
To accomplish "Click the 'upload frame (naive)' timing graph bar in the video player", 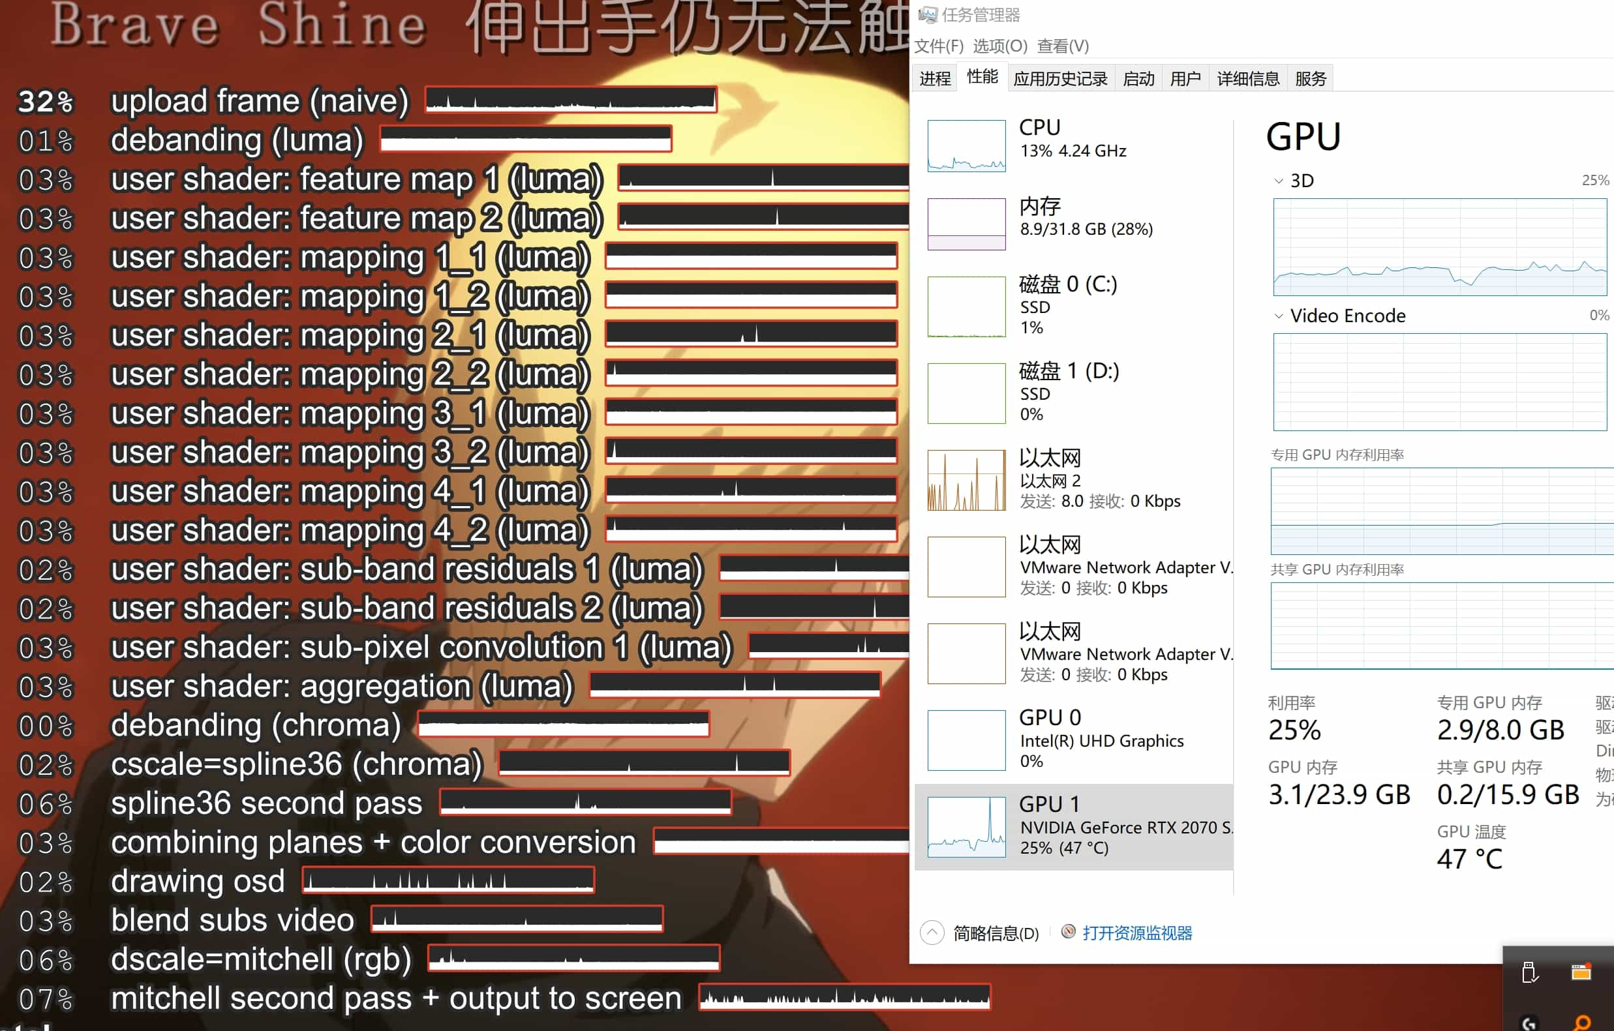I will click(x=571, y=100).
